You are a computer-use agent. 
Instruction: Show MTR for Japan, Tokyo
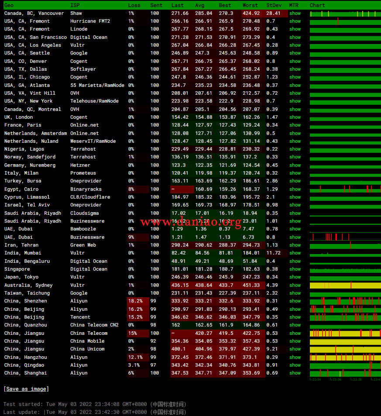tap(295, 277)
